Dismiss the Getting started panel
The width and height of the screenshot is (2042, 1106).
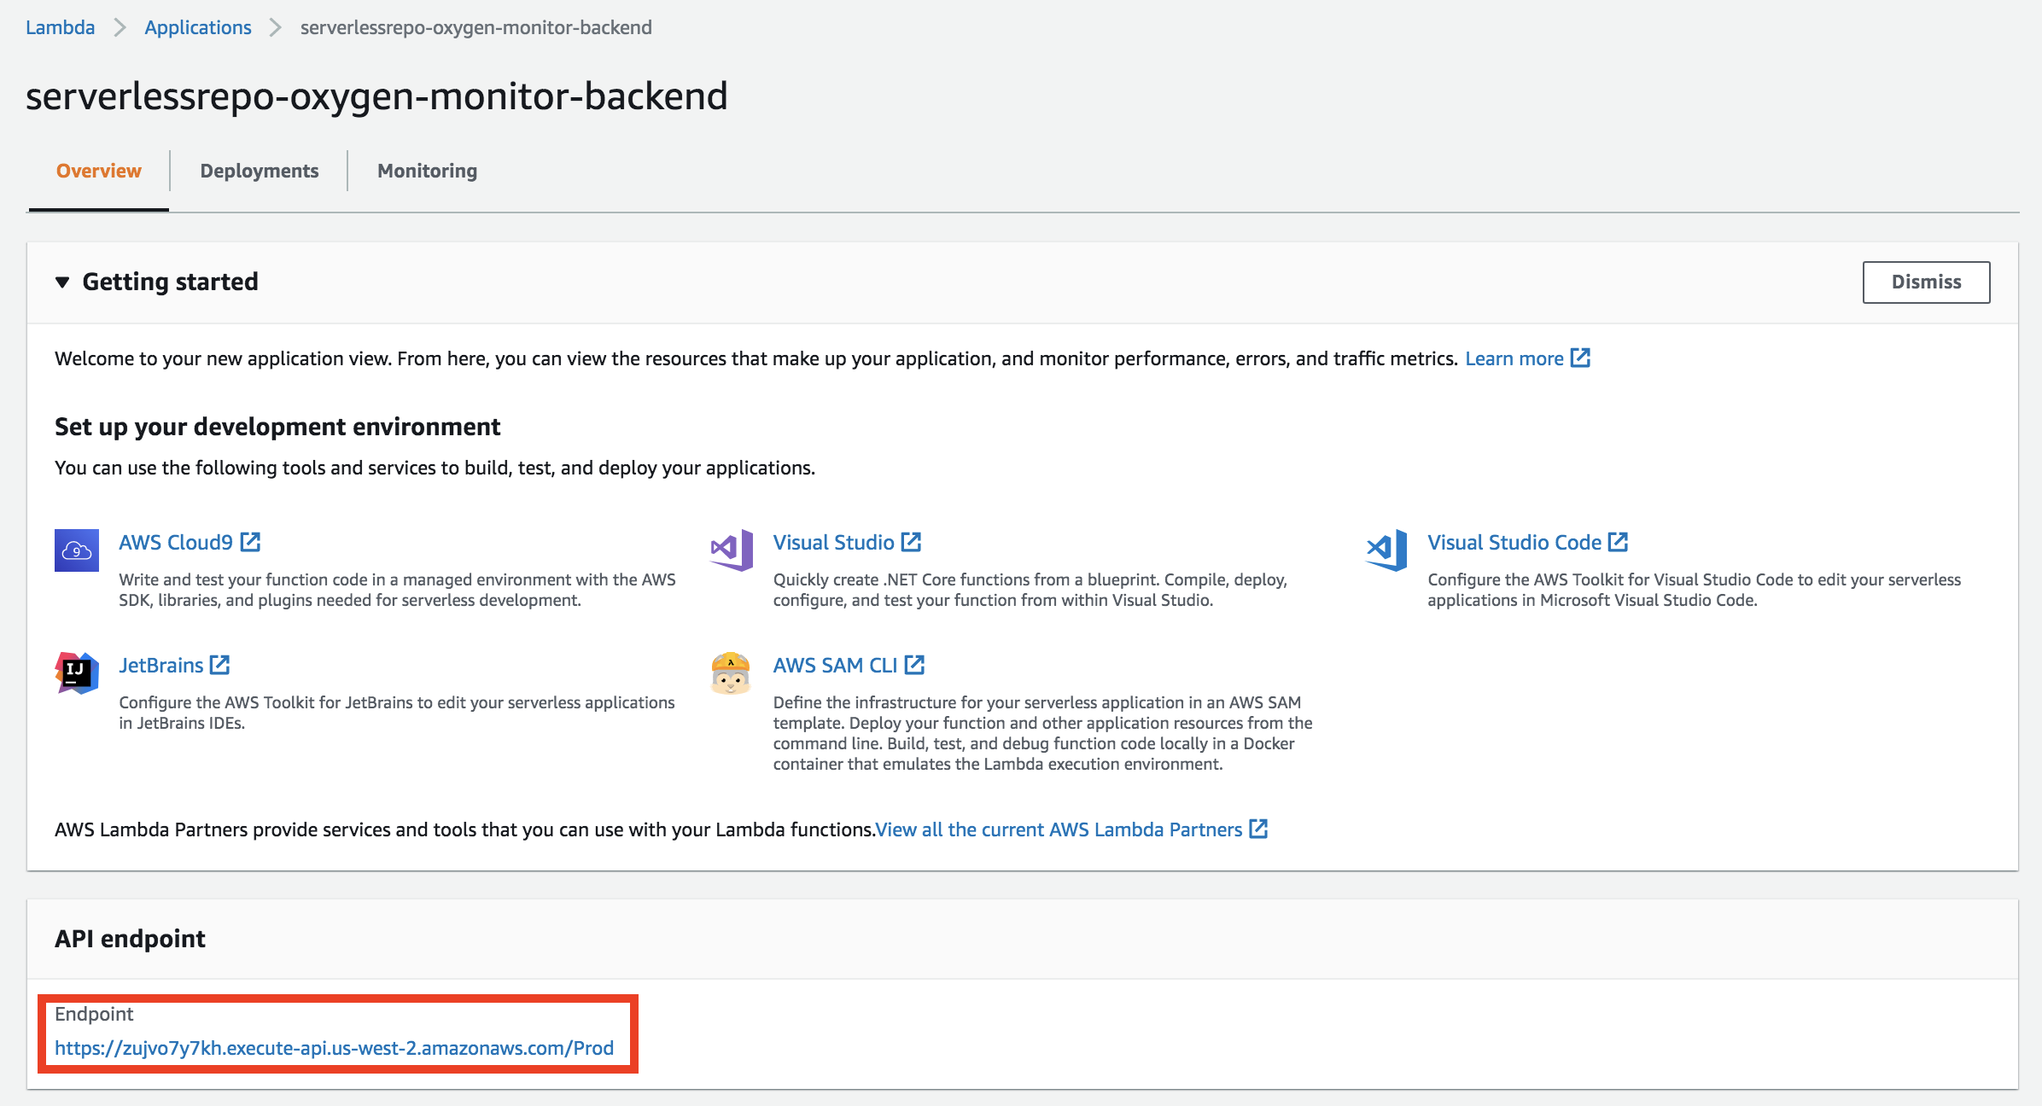coord(1926,282)
